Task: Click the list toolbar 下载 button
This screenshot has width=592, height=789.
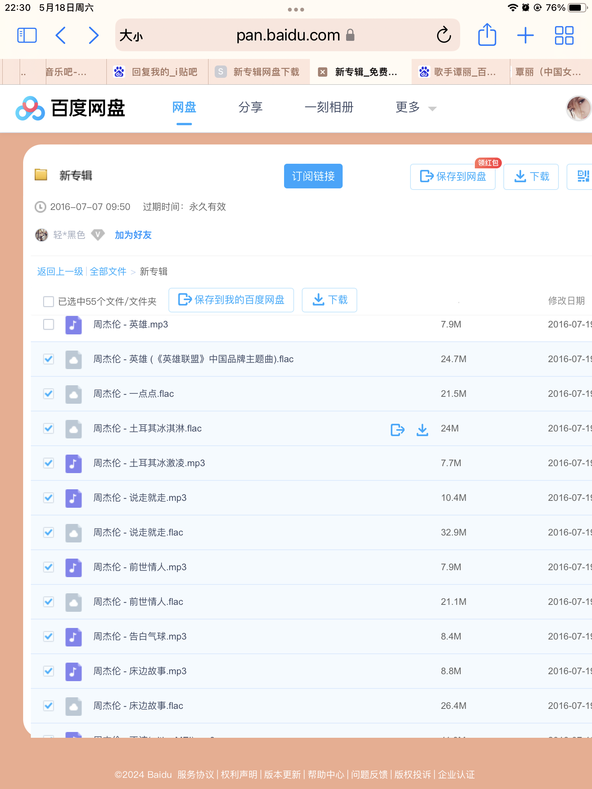Action: pos(330,300)
